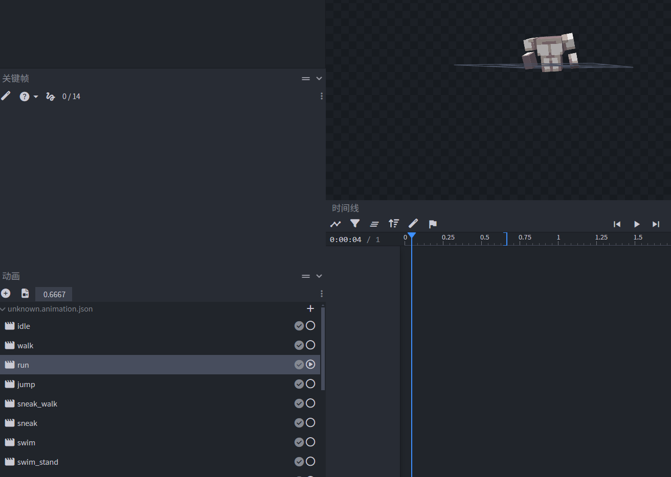671x477 pixels.
Task: Click the pencil edit icon in keyframe panel
Action: pyautogui.click(x=6, y=96)
